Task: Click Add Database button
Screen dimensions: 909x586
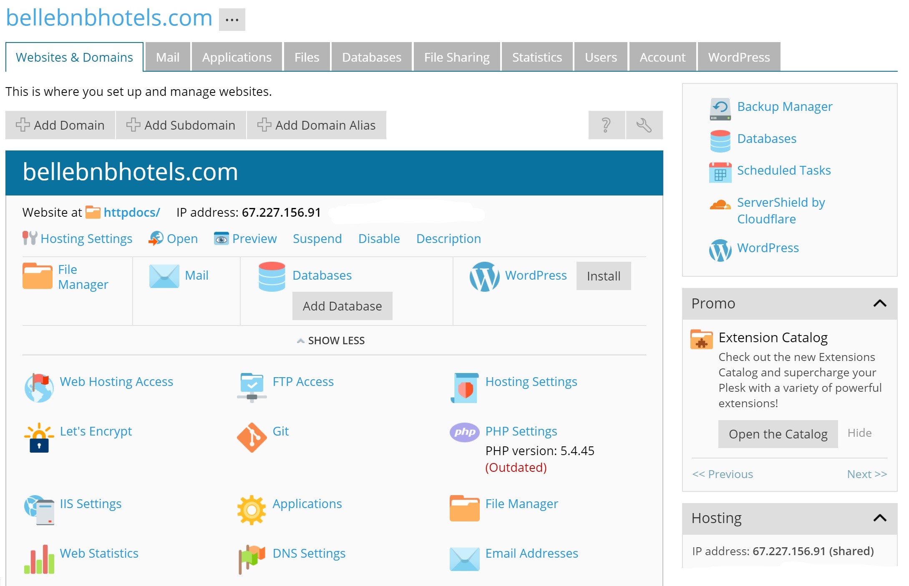Action: coord(341,305)
